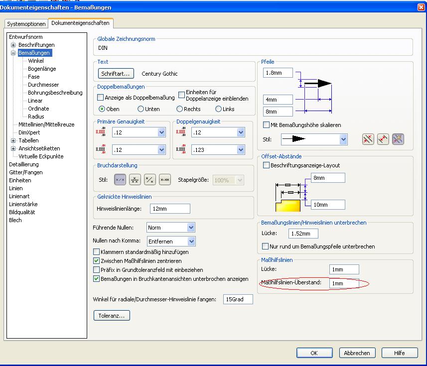Select the horizontal x/x fraction style icon
The height and width of the screenshot is (366, 427).
[x=120, y=180]
